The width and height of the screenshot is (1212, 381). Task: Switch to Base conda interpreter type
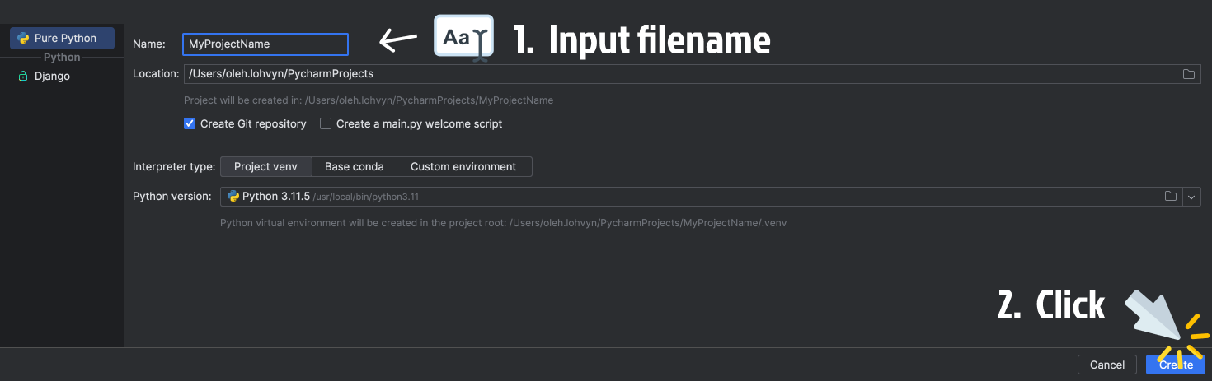coord(354,167)
